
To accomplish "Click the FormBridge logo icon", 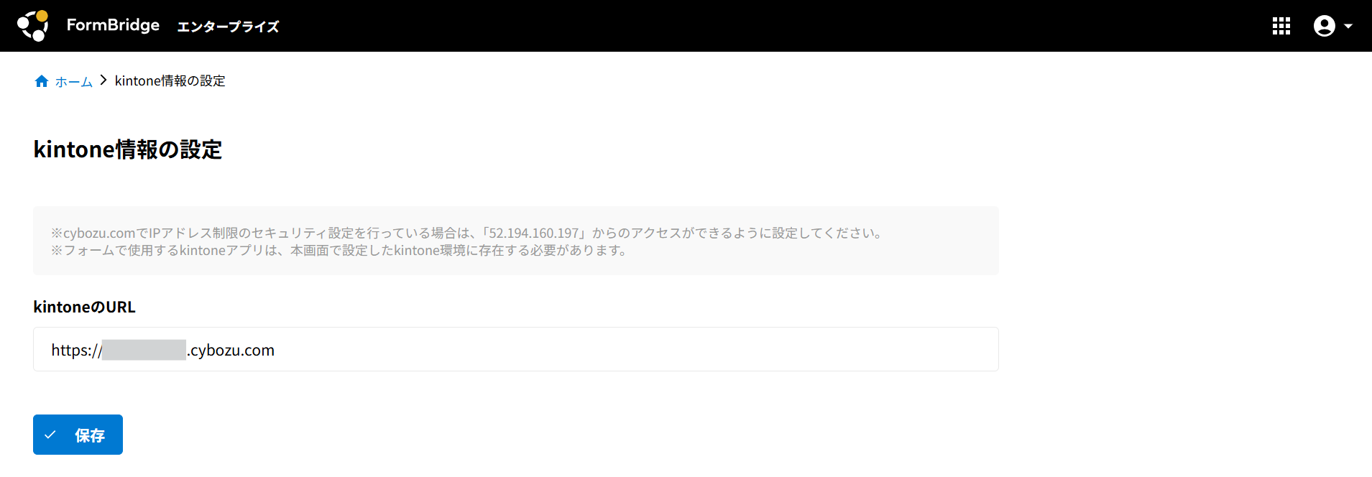I will click(32, 26).
